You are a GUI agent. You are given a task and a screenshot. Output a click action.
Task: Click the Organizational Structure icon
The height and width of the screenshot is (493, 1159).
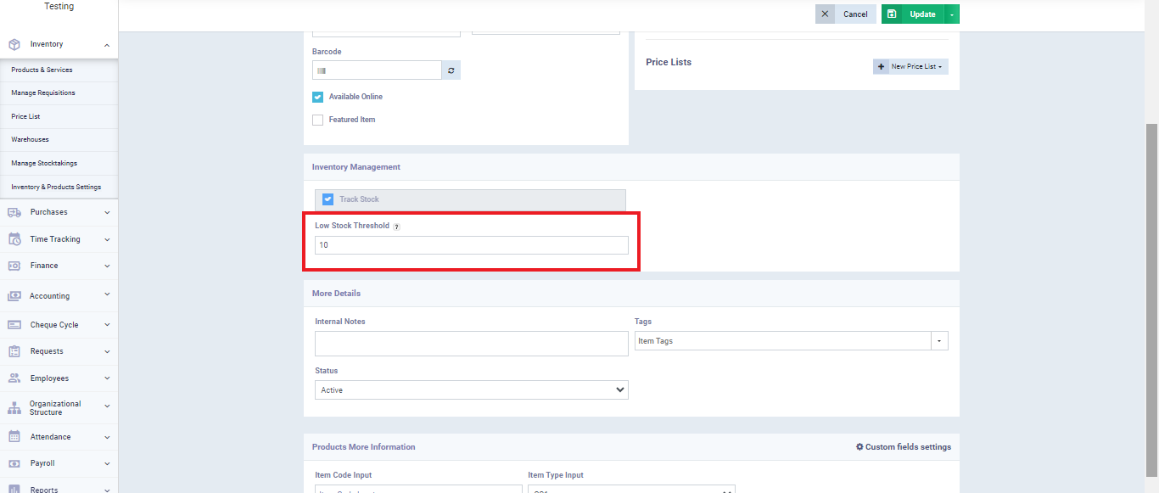(x=14, y=408)
